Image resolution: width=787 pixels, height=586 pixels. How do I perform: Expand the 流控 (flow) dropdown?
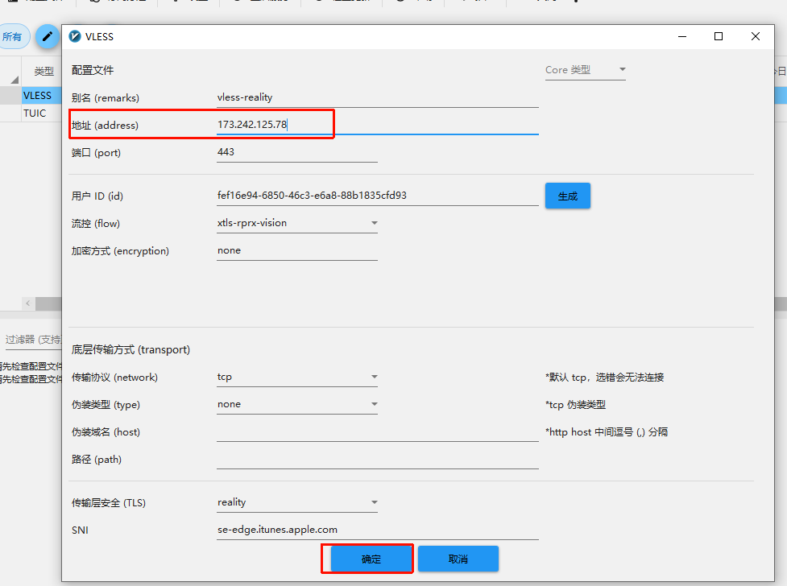coord(296,223)
